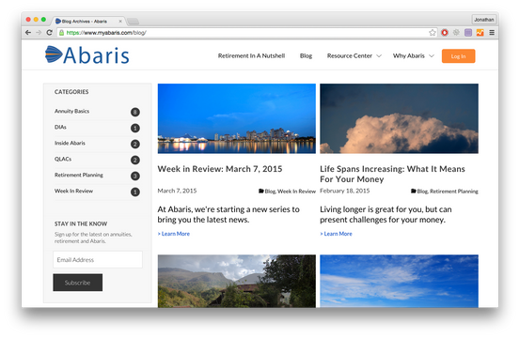
Task: Click the orange analytics extension icon
Action: [x=480, y=33]
